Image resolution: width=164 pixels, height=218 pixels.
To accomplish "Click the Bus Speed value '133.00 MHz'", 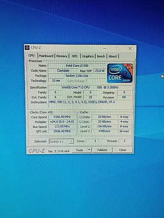I will pos(62,126).
